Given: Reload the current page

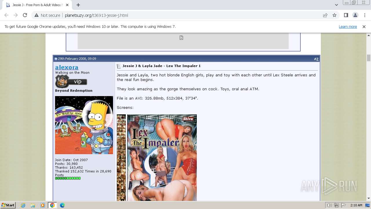Looking at the screenshot, I should [25, 15].
